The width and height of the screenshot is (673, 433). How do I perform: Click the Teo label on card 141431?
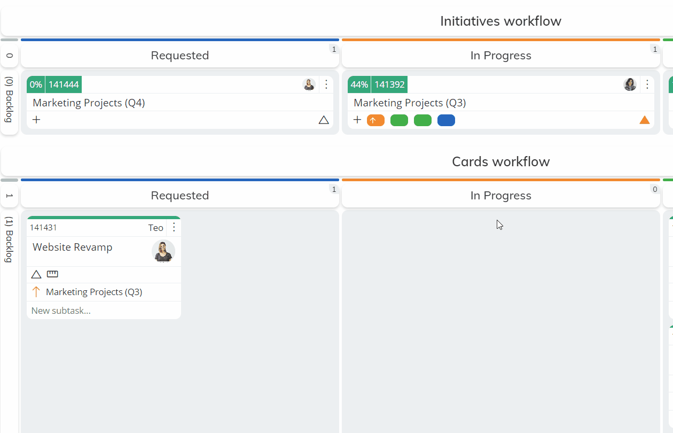click(x=155, y=227)
